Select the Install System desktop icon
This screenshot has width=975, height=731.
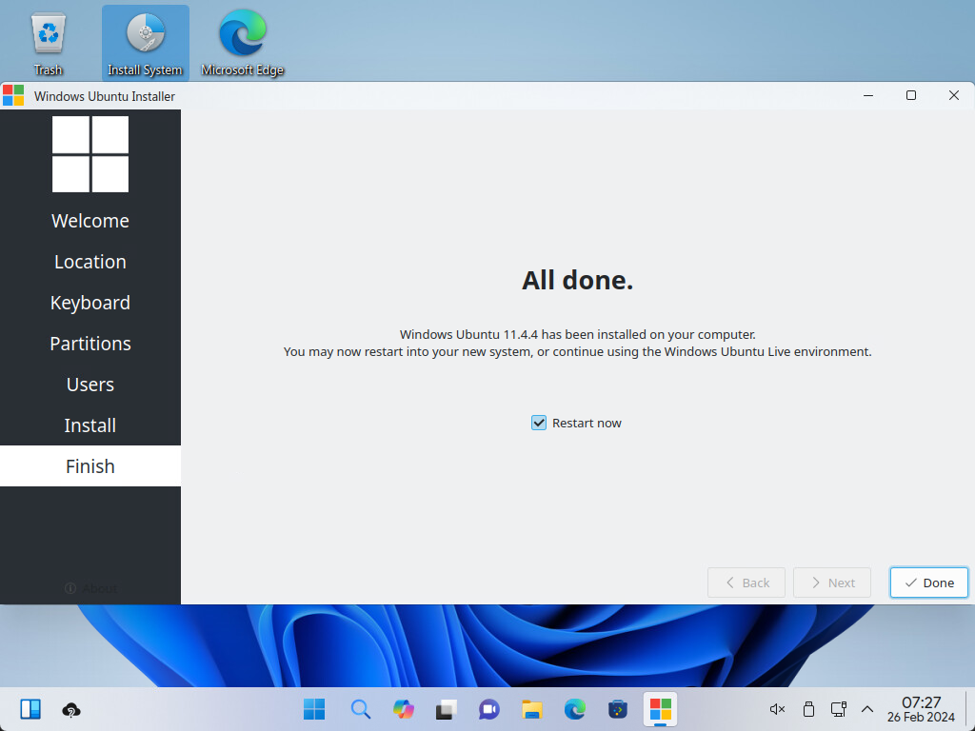[x=145, y=44]
